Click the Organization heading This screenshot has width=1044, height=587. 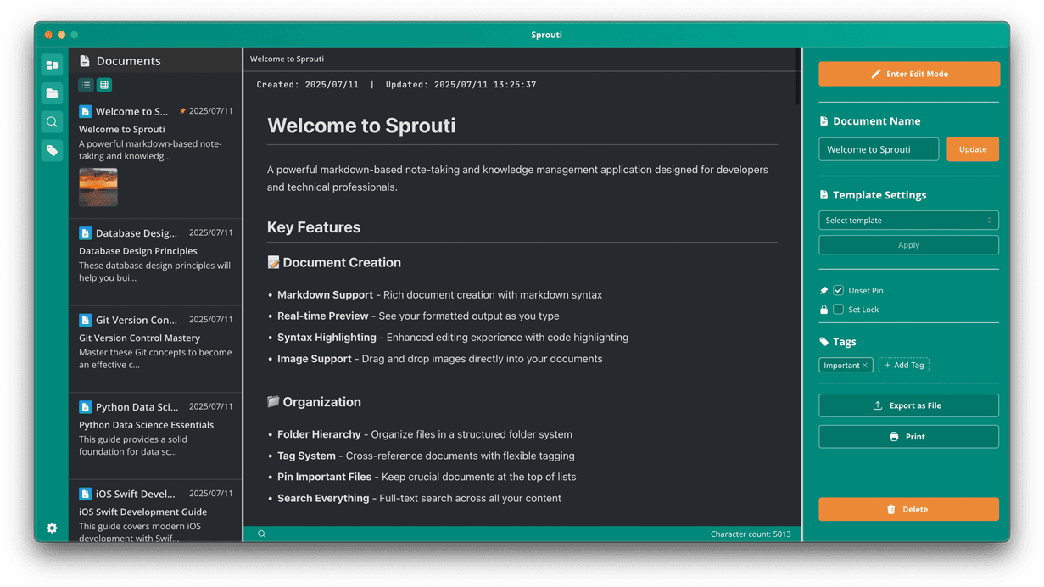(314, 402)
